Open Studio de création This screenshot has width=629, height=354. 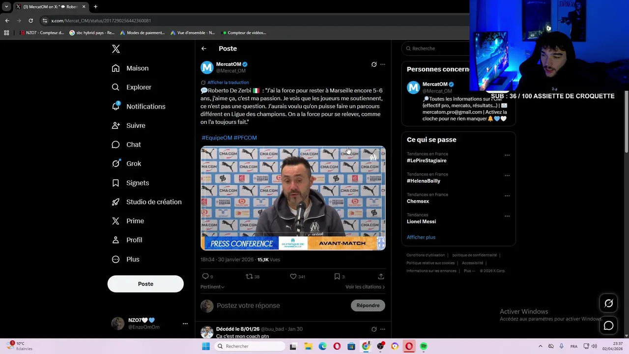(147, 202)
